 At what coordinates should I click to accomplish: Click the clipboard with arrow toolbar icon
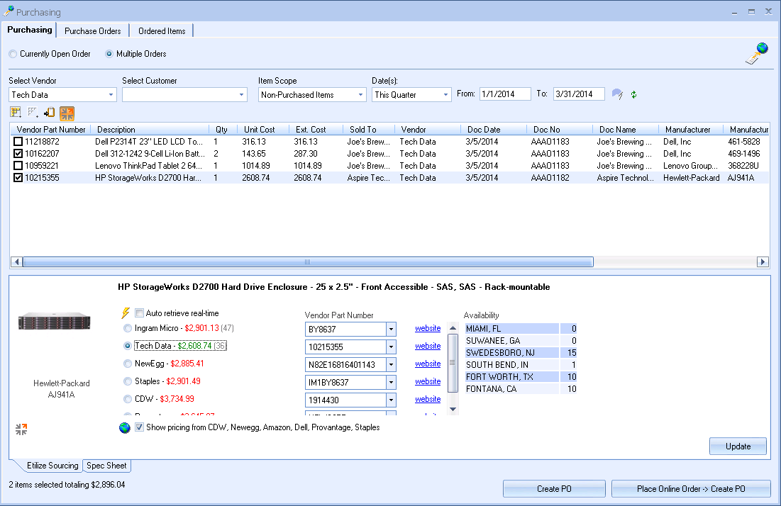click(x=50, y=112)
